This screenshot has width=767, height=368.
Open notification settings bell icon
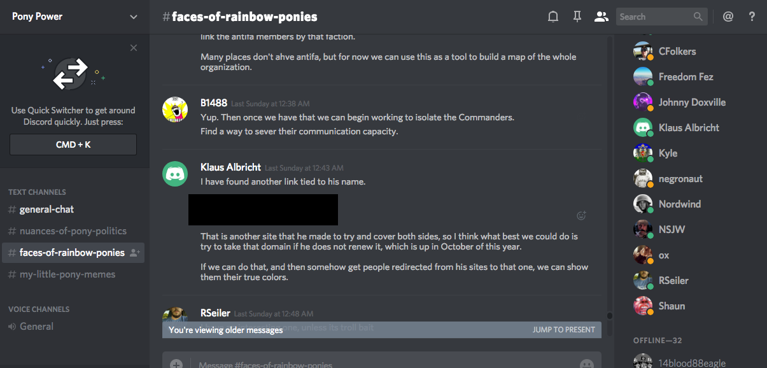tap(553, 17)
